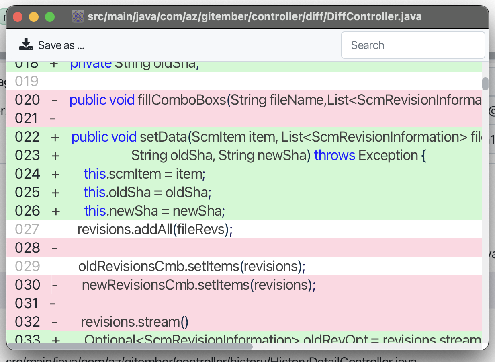Click line number 020 in the gutter
Image resolution: width=495 pixels, height=362 pixels.
click(27, 100)
